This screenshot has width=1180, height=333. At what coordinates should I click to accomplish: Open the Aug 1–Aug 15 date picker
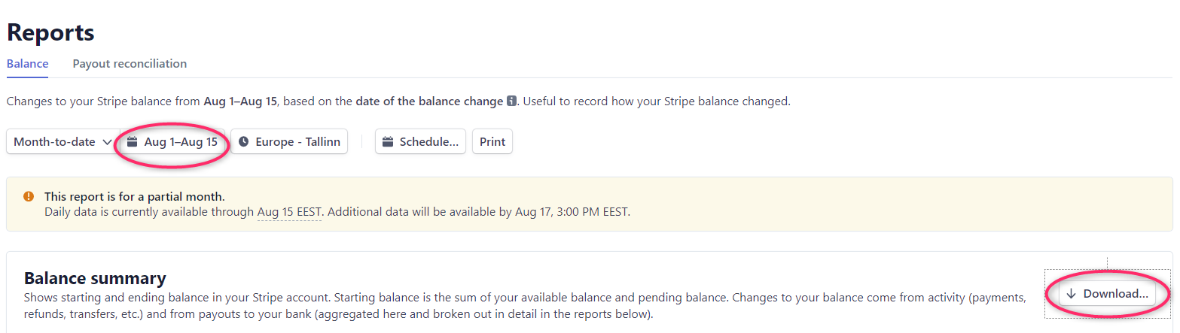coord(172,142)
